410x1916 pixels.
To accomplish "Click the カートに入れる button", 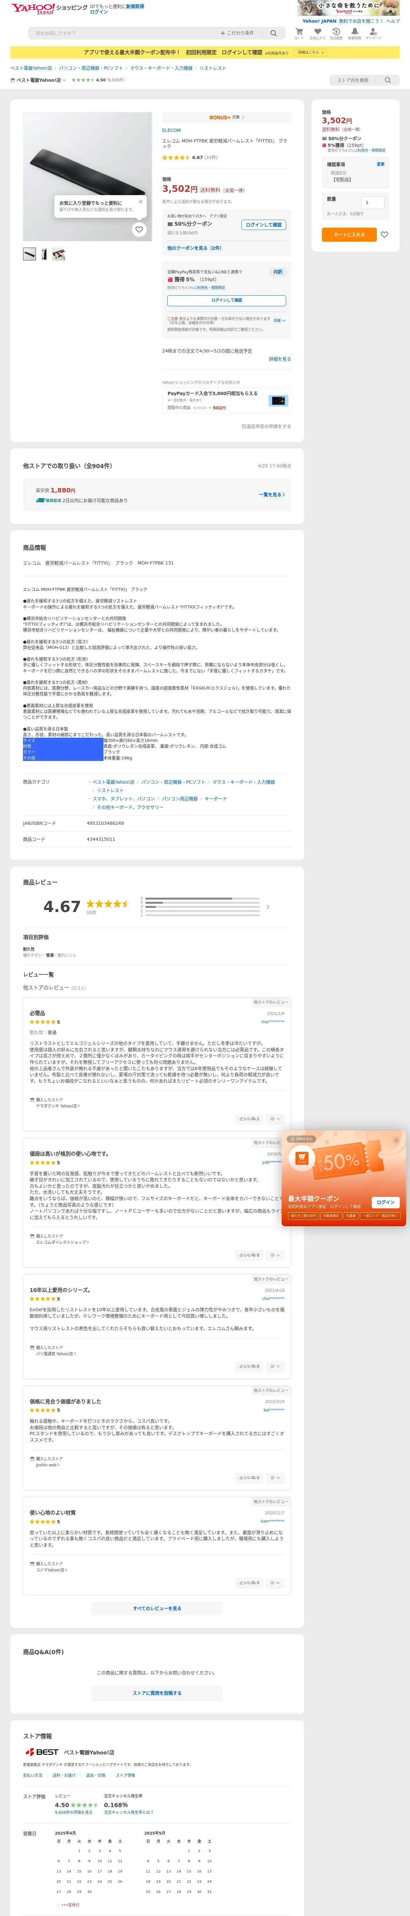I will pos(349,234).
